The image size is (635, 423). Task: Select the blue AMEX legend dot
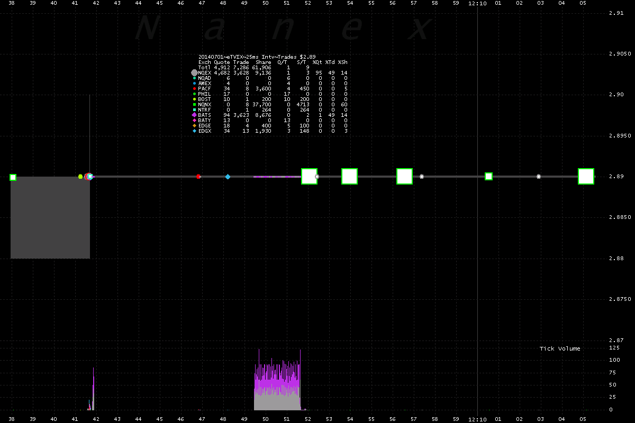click(195, 83)
